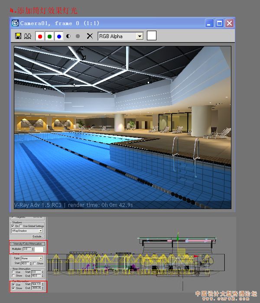Toggle the blue channel button

click(59, 36)
